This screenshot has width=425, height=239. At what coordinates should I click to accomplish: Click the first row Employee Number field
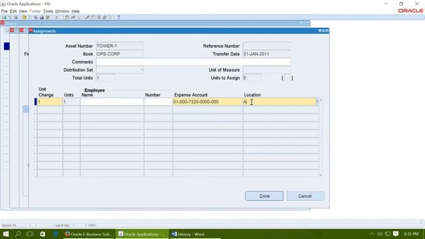coord(158,102)
